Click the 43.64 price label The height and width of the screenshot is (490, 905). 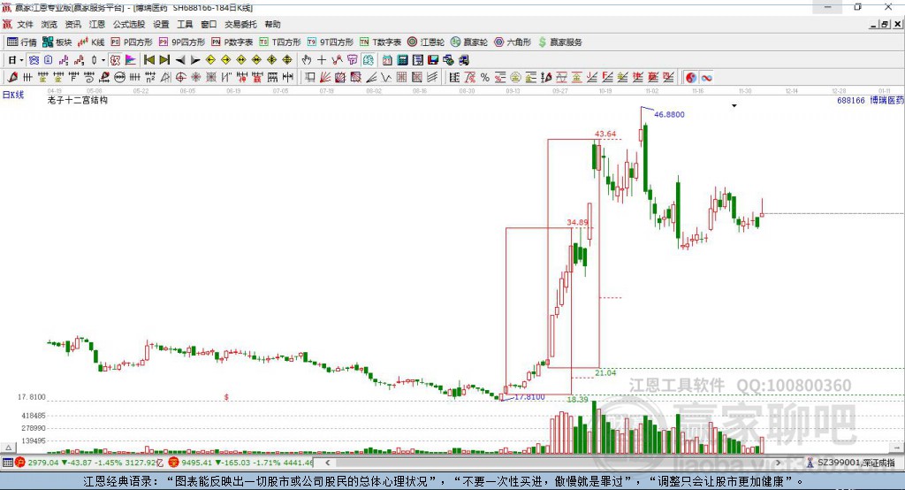point(605,134)
